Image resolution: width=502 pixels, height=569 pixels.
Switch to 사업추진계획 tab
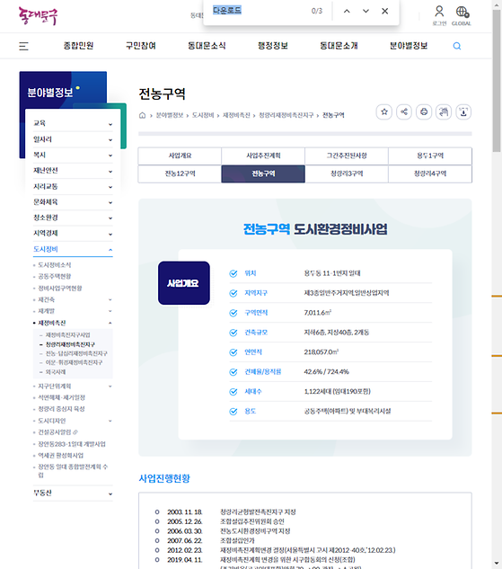263,156
